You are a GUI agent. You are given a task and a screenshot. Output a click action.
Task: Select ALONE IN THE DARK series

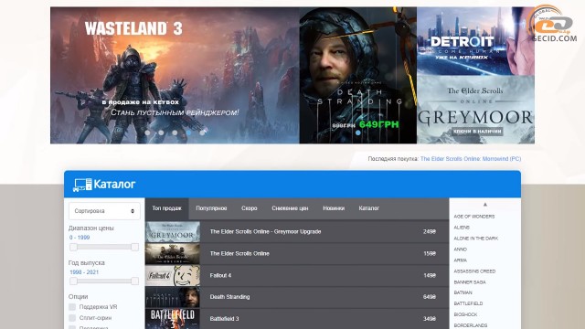[x=475, y=238]
